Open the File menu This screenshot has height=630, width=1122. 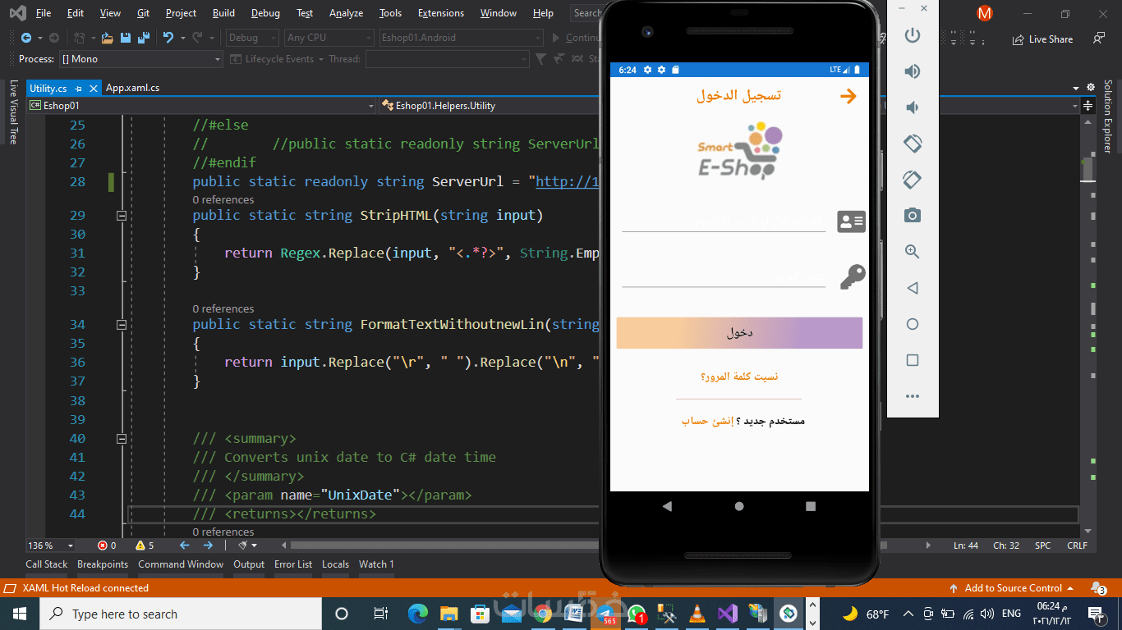coord(44,13)
